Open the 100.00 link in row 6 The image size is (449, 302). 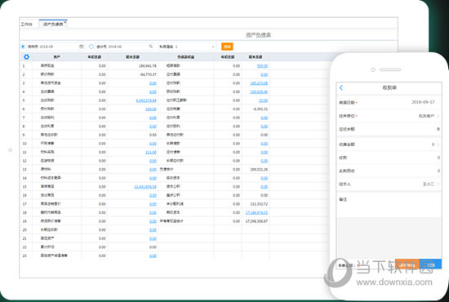[151, 109]
